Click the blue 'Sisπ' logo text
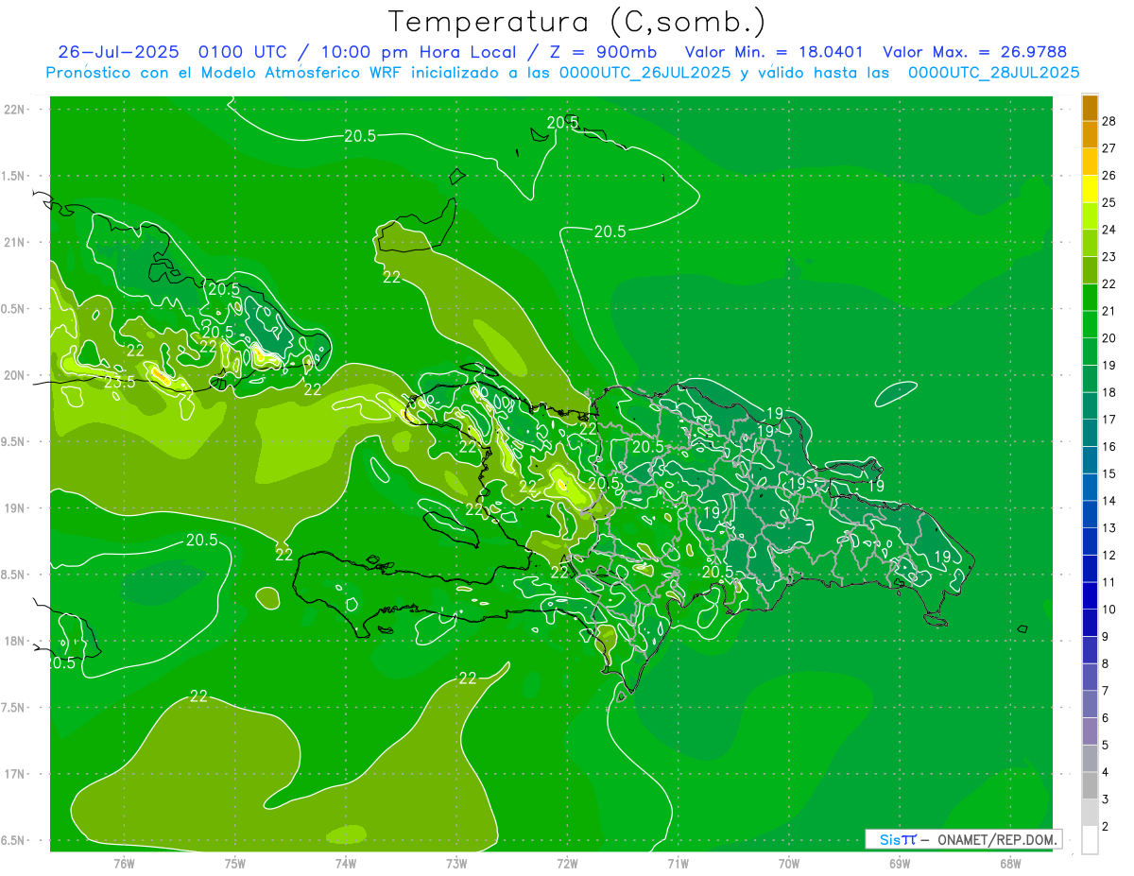The image size is (1134, 876). click(898, 839)
